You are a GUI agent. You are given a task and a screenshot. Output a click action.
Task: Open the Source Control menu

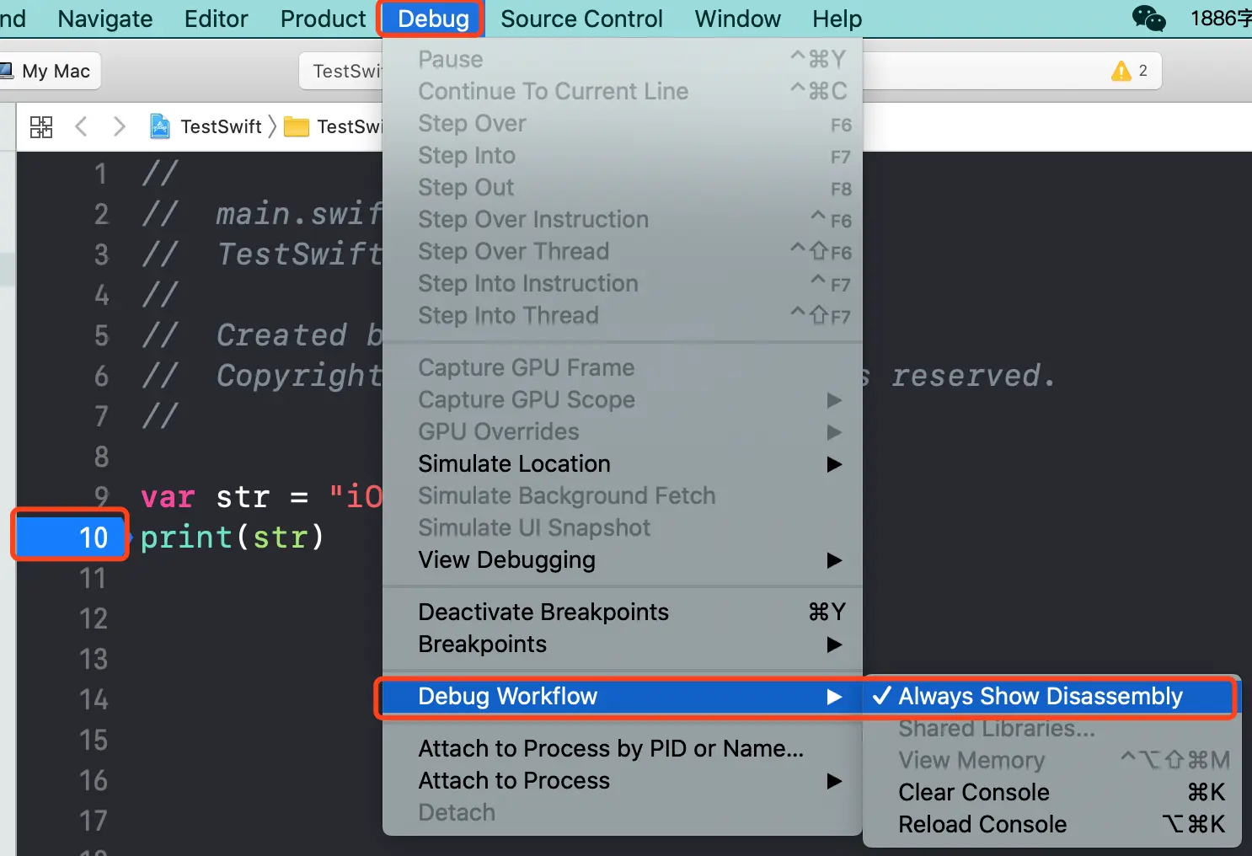click(581, 19)
